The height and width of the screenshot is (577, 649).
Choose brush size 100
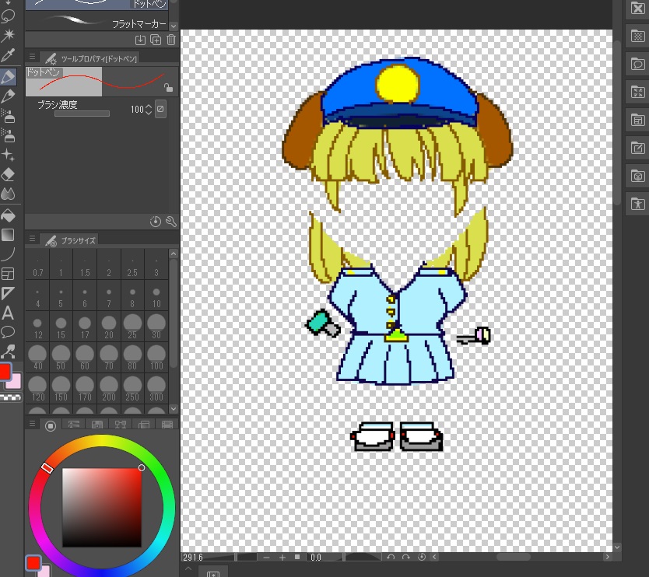click(156, 358)
